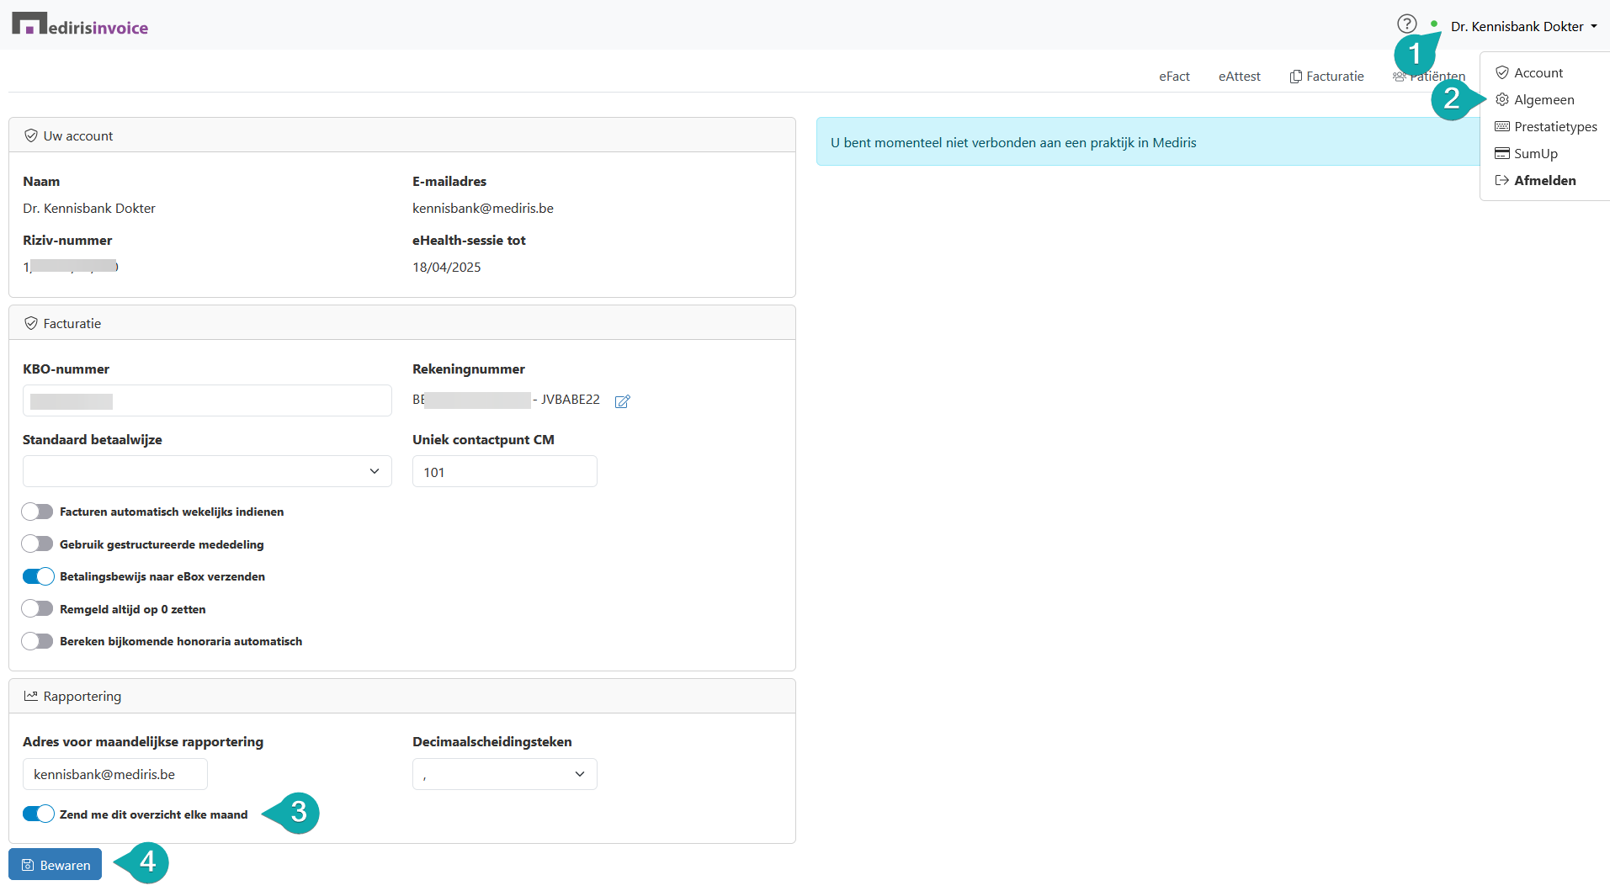Click the edit icon next to Rekeningnummer
Viewport: 1610px width, 891px height.
[623, 401]
